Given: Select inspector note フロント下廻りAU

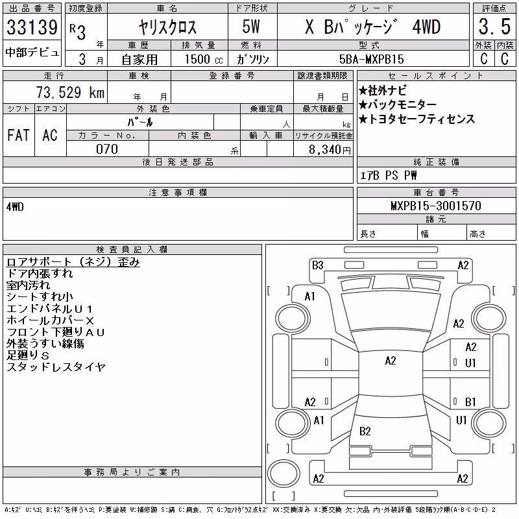Looking at the screenshot, I should pos(56,332).
